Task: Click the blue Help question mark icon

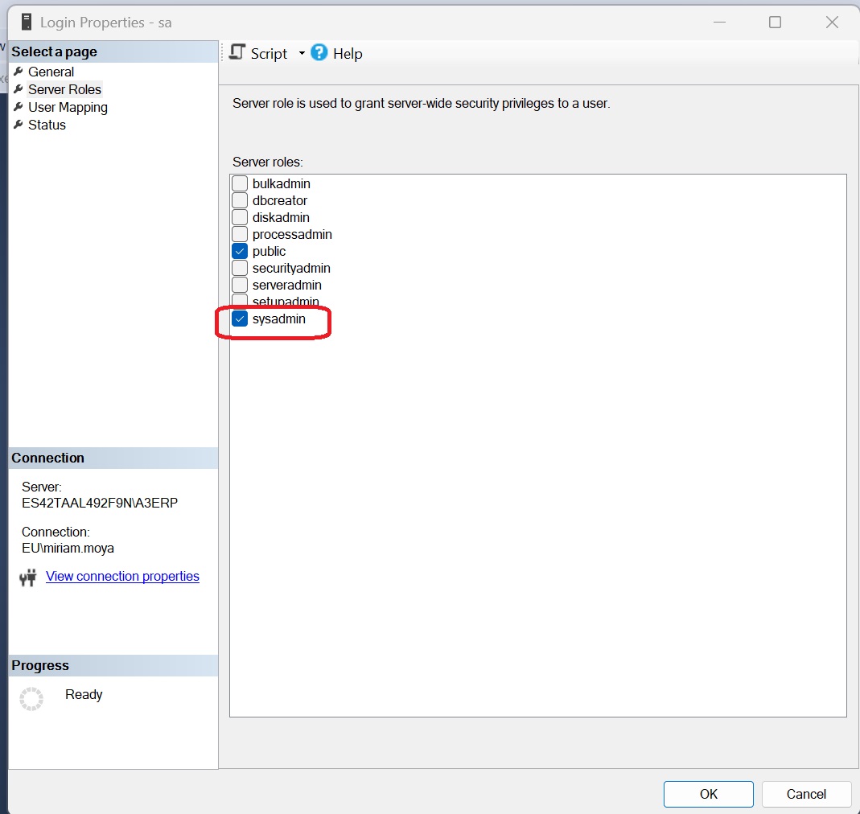Action: pos(319,52)
